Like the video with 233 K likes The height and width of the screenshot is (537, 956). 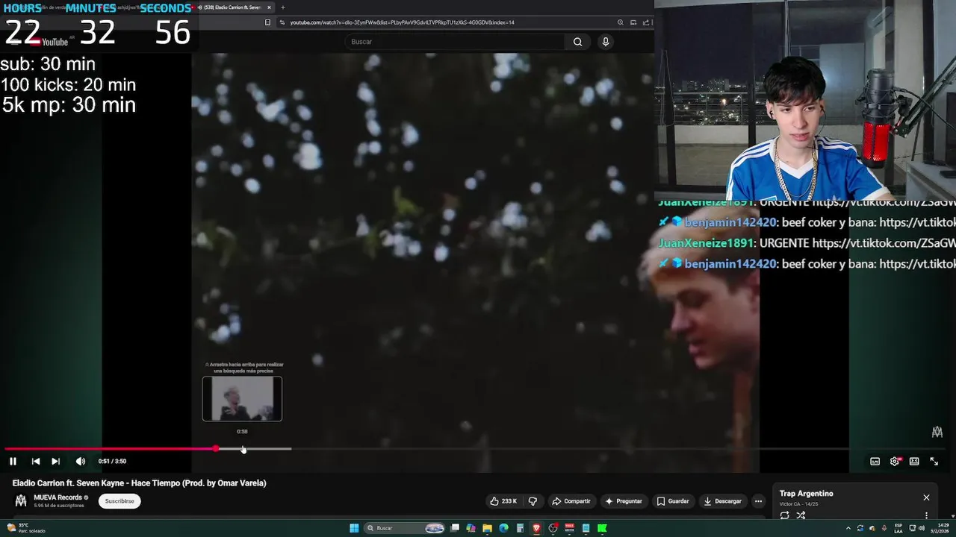click(503, 501)
